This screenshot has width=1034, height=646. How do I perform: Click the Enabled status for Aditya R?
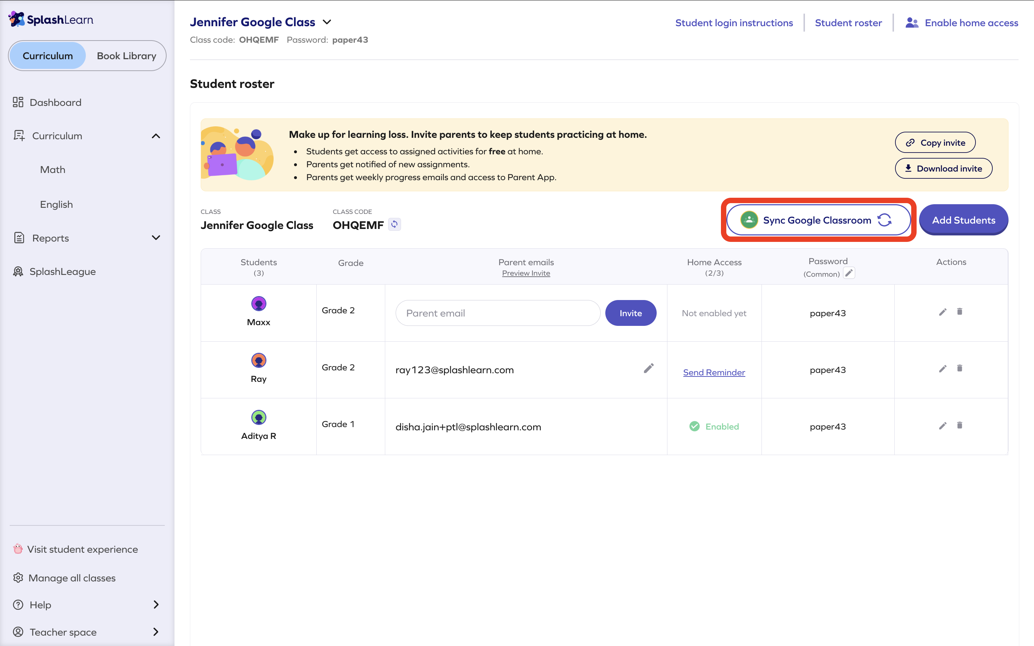pos(714,426)
